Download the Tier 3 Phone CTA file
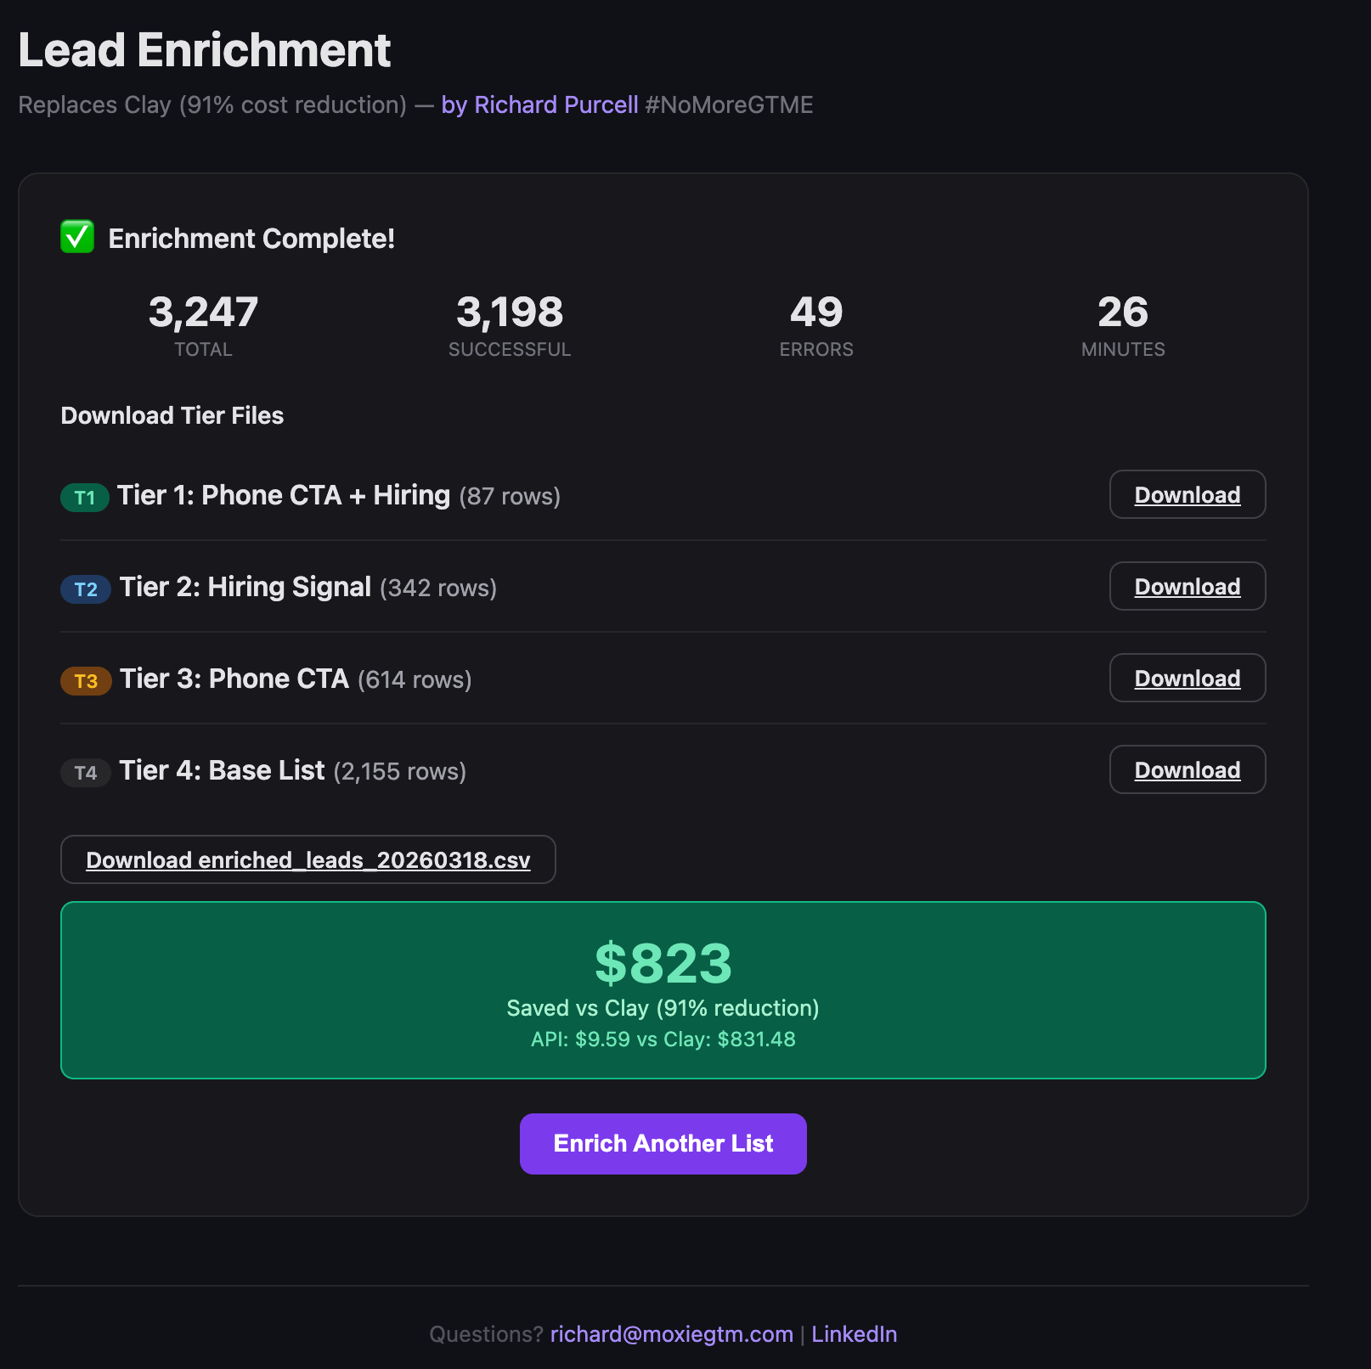Image resolution: width=1371 pixels, height=1369 pixels. pos(1188,678)
